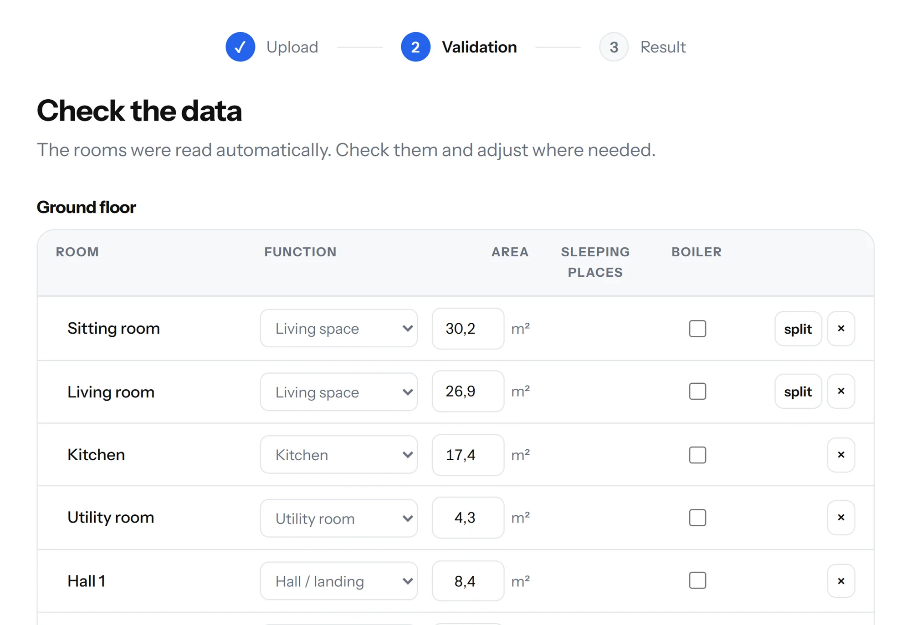This screenshot has height=625, width=911.
Task: Edit the 8,4 area field
Action: [x=468, y=581]
